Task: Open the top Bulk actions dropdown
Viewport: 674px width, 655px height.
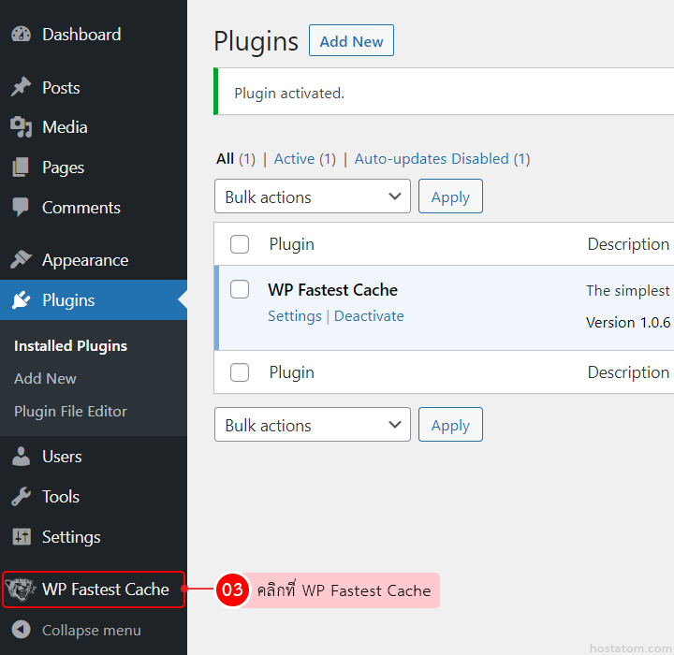Action: tap(312, 197)
